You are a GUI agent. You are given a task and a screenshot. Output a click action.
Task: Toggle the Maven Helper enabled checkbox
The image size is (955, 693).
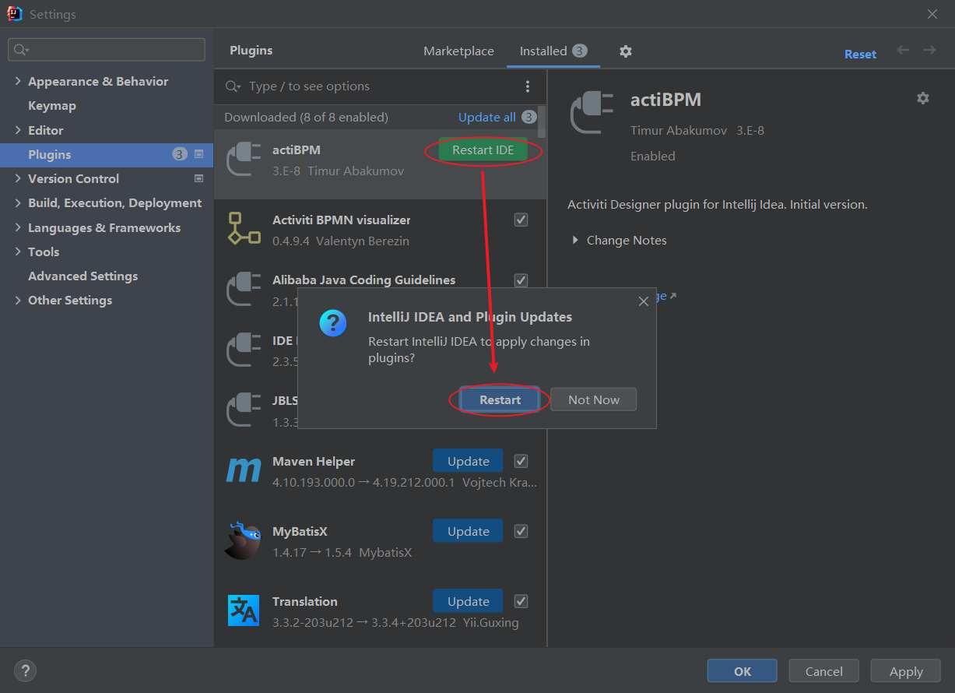(521, 461)
